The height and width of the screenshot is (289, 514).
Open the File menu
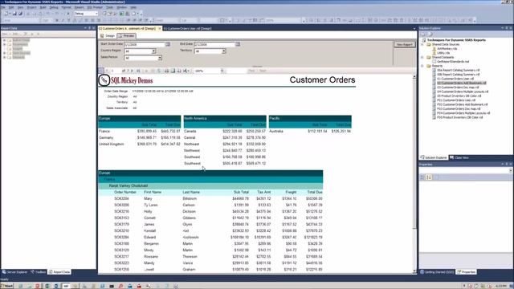pyautogui.click(x=3, y=7)
